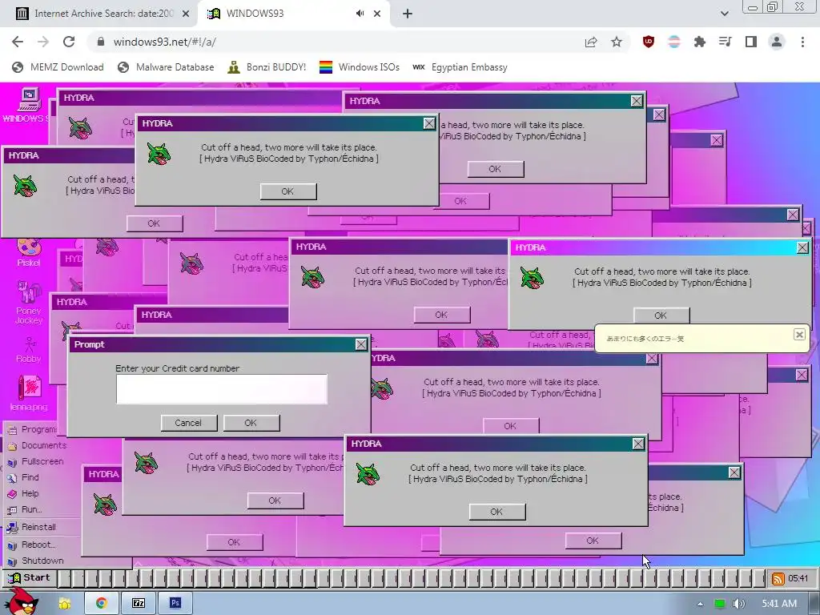Image resolution: width=820 pixels, height=615 pixels.
Task: Toggle the browser side panel icon
Action: coord(751,42)
